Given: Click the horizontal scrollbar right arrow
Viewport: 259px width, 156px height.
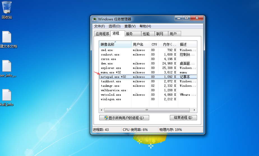Looking at the screenshot, I should click(x=195, y=110).
